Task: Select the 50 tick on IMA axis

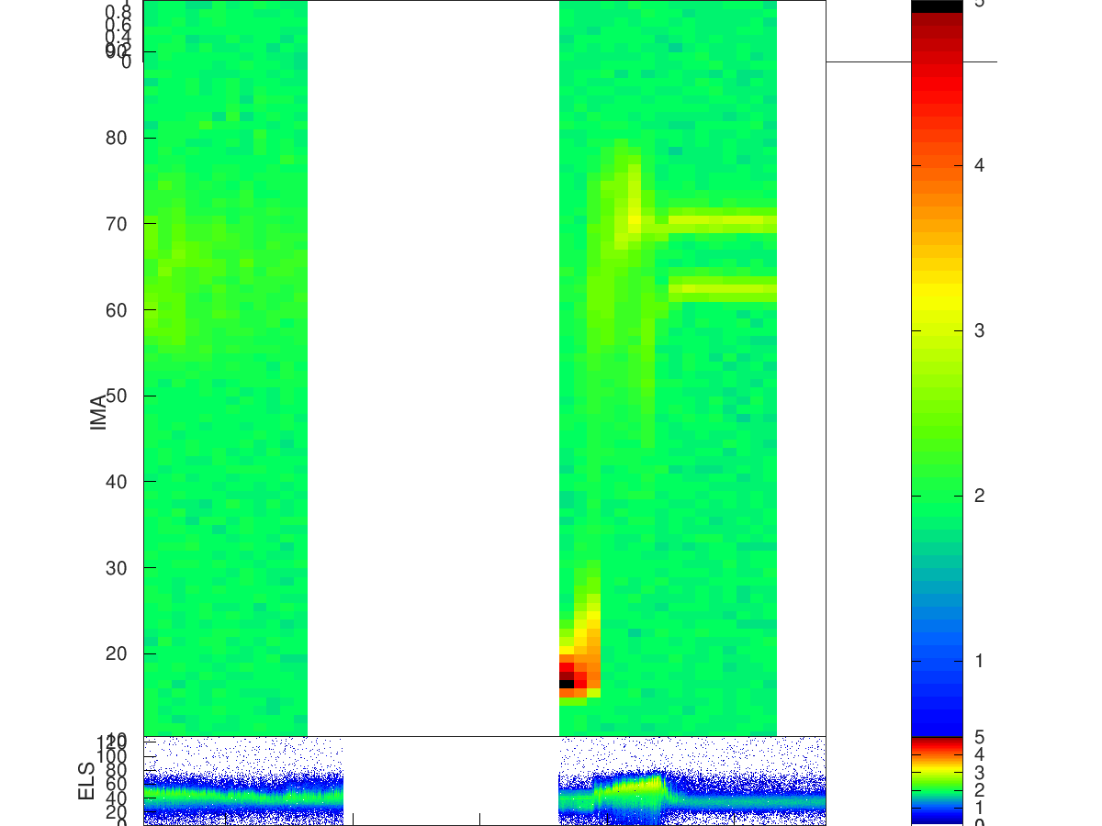Action: [116, 396]
